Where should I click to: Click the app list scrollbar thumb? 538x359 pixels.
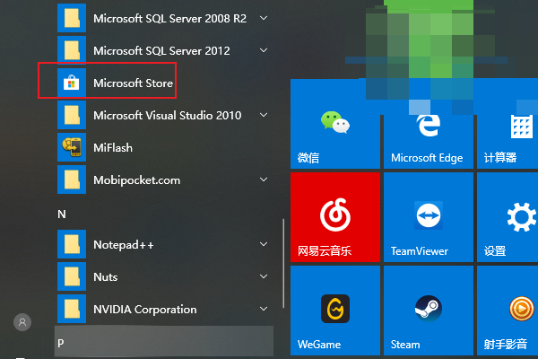click(x=283, y=264)
